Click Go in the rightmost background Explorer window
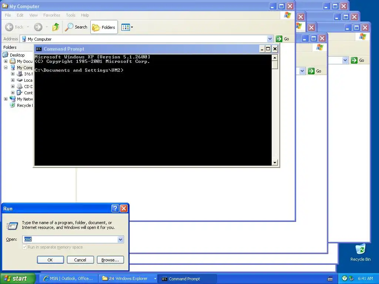This screenshot has width=379, height=284. click(x=358, y=60)
